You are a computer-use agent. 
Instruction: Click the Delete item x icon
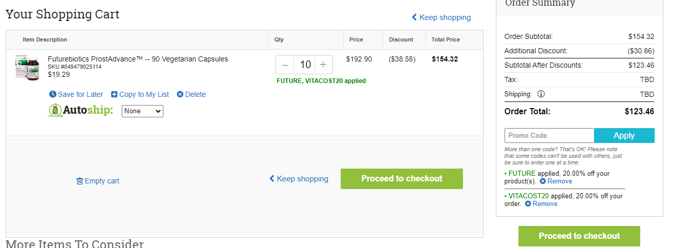pos(180,94)
